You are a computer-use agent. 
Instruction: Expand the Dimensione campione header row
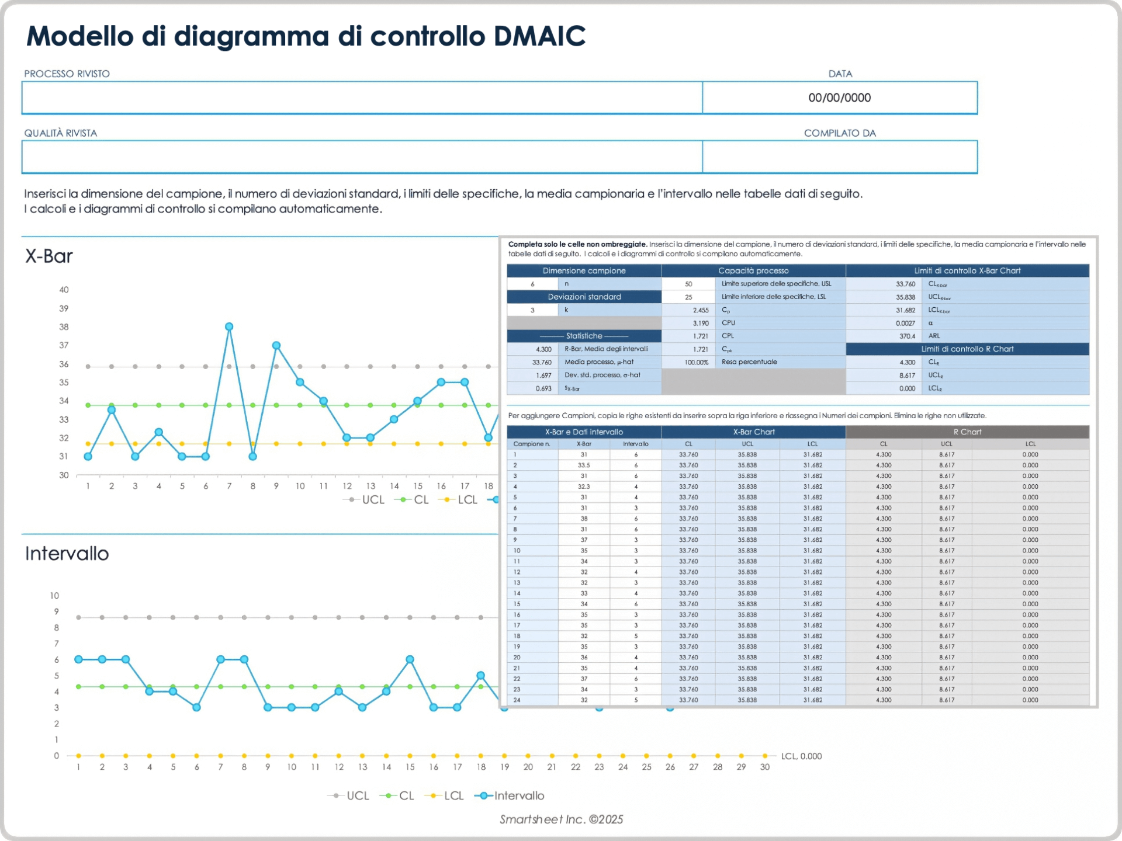point(584,270)
